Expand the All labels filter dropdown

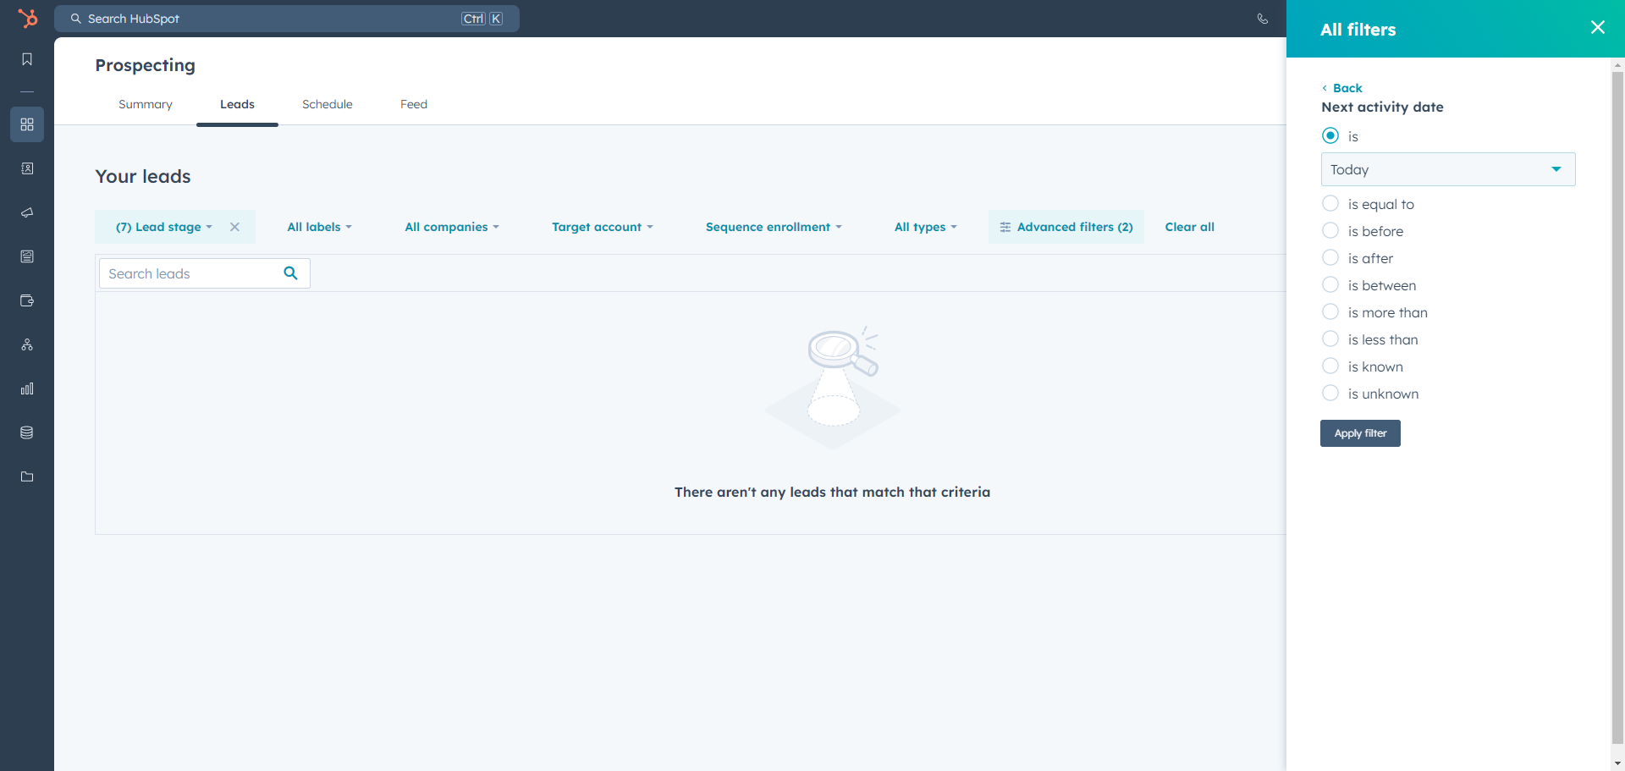pyautogui.click(x=319, y=227)
